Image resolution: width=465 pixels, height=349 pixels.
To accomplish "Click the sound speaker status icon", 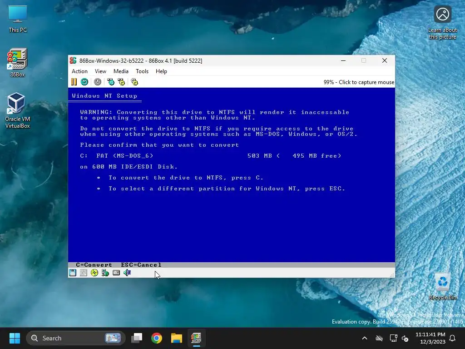I will tap(127, 273).
